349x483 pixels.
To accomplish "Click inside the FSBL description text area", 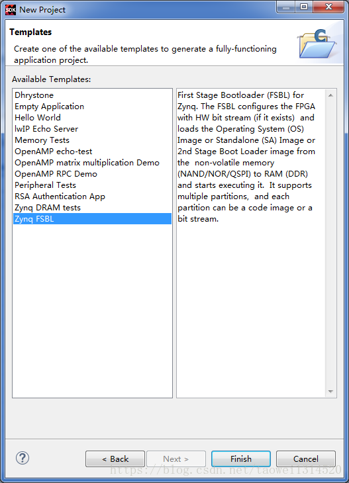I will tap(251, 243).
